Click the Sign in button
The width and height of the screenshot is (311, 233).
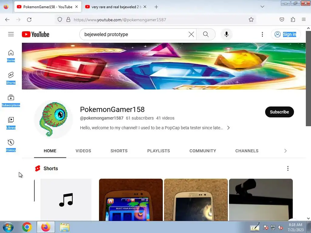tap(286, 34)
